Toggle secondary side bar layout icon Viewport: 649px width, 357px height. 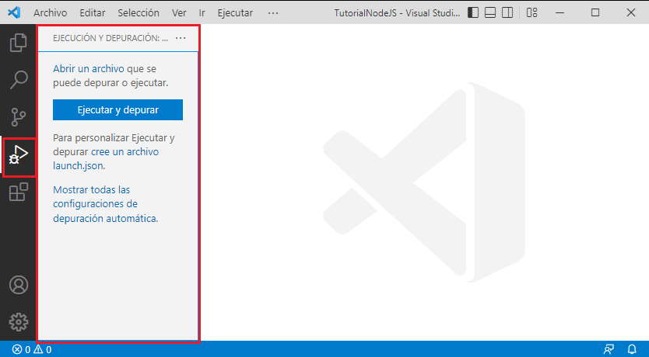point(507,12)
